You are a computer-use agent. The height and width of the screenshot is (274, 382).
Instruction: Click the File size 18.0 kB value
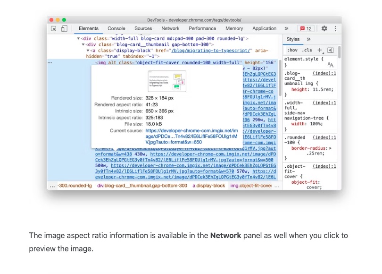point(153,124)
